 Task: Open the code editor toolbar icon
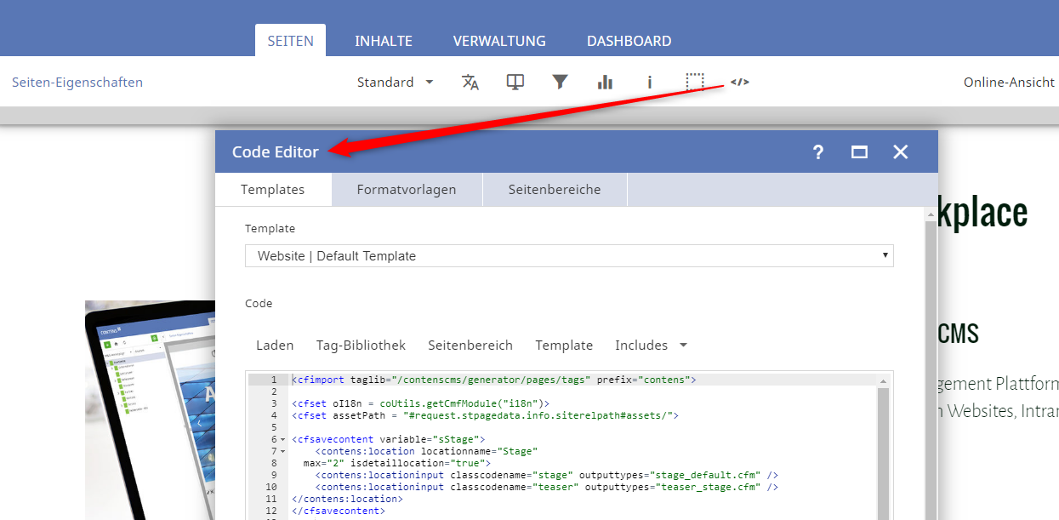[x=740, y=83]
